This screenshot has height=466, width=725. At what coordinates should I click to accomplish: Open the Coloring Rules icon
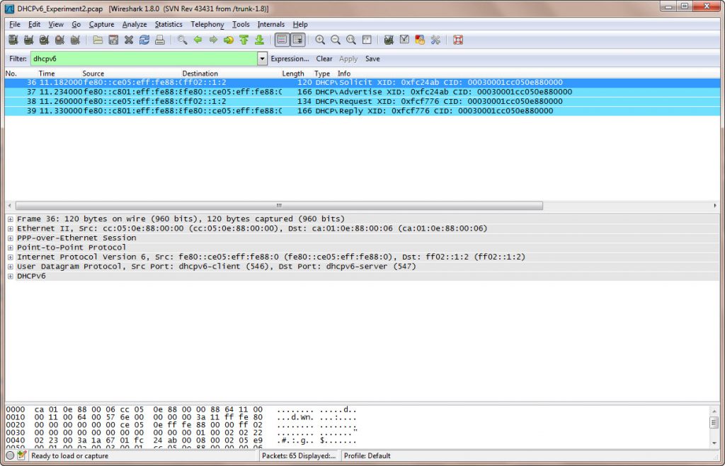tap(420, 40)
